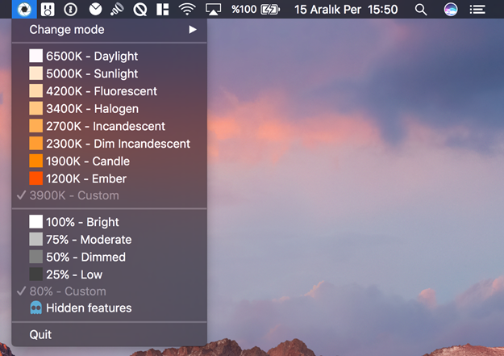Launch Siri from the menu bar
Image resolution: width=504 pixels, height=356 pixels.
point(450,10)
